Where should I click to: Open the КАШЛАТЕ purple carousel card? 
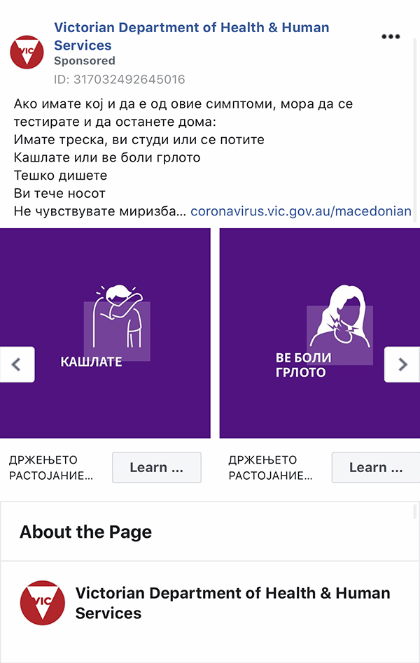tap(105, 333)
